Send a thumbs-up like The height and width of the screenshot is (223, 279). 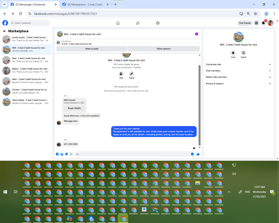coord(198,154)
